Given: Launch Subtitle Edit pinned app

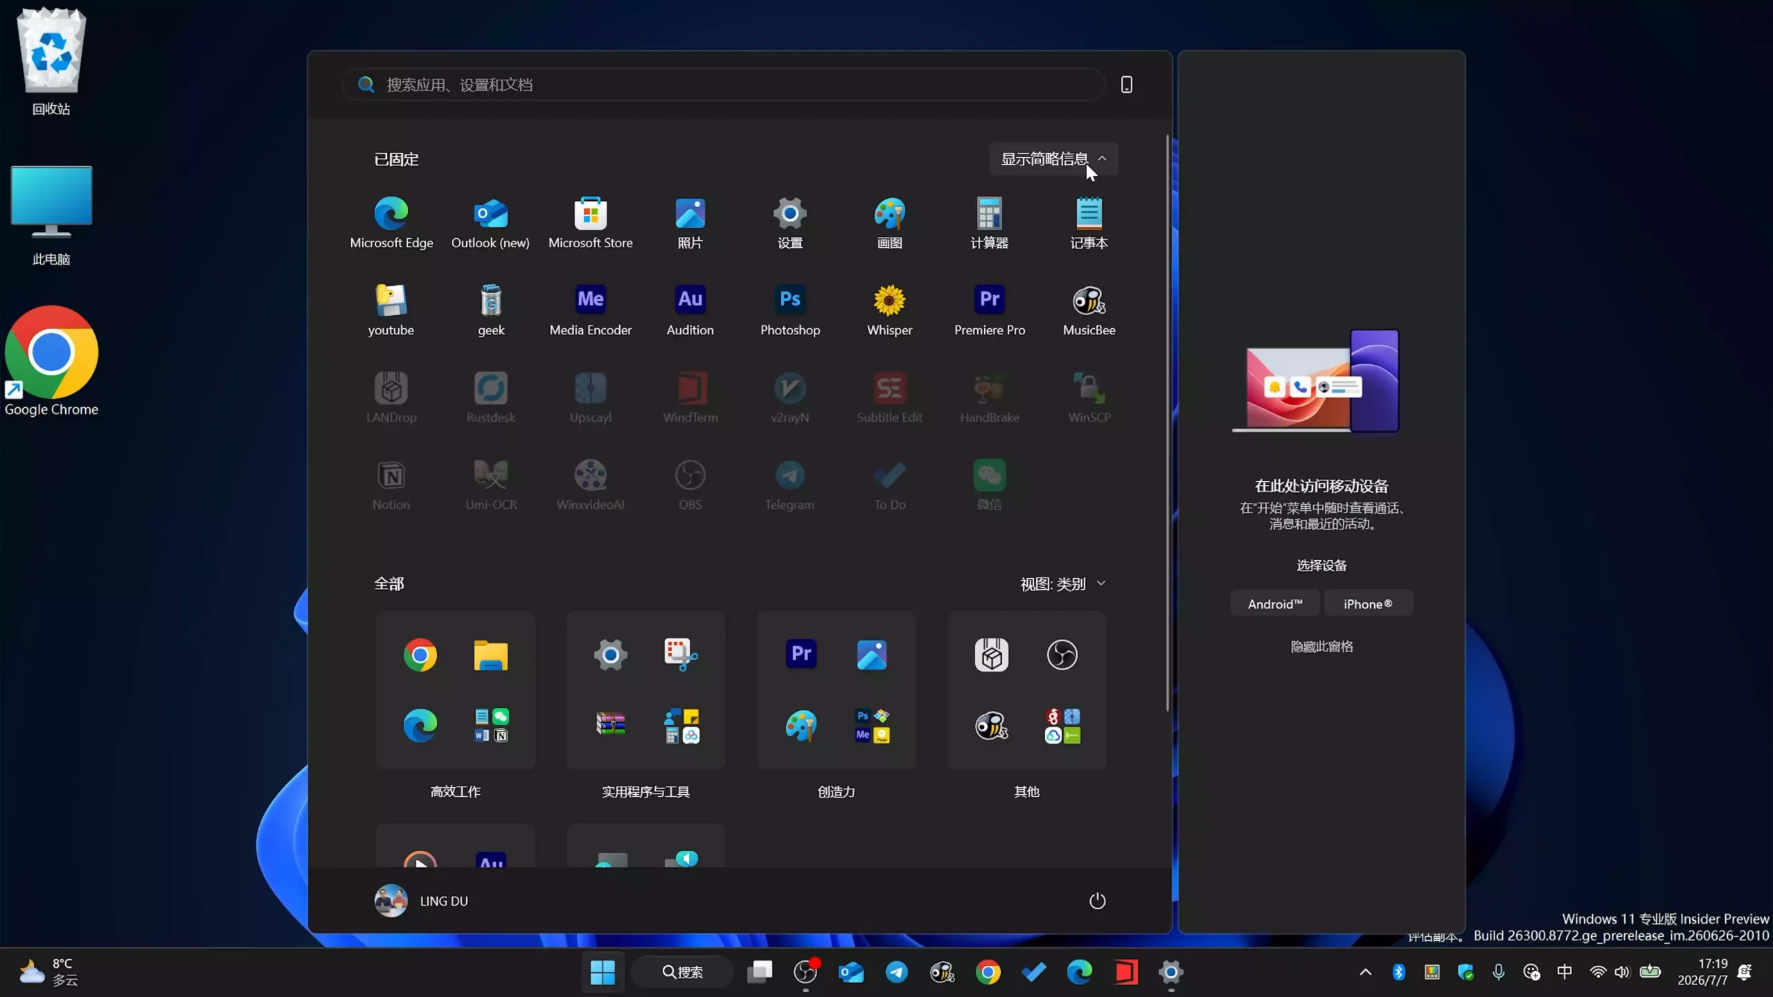Looking at the screenshot, I should [889, 397].
